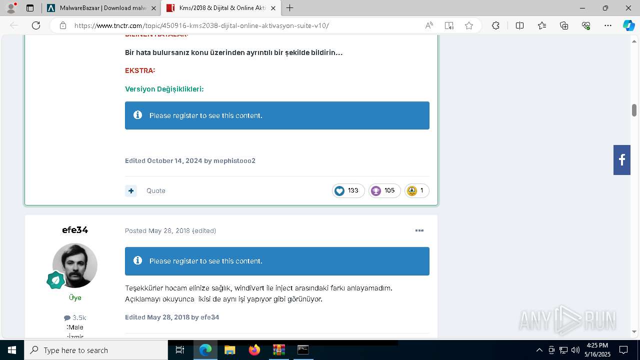This screenshot has height=360, width=640.
Task: Open post options three-dot menu
Action: click(x=419, y=230)
